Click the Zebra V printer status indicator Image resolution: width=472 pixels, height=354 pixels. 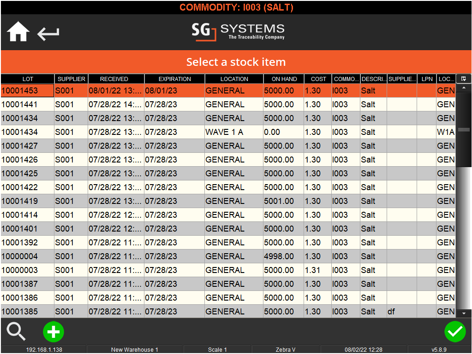click(x=285, y=349)
